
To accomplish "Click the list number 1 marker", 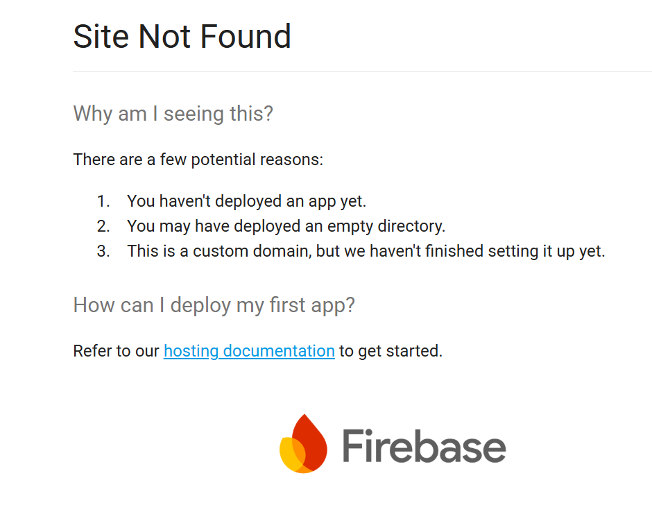I will coord(103,201).
